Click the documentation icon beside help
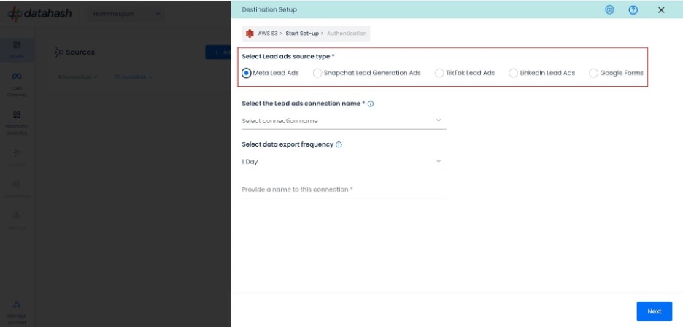This screenshot has width=683, height=328. coord(610,10)
